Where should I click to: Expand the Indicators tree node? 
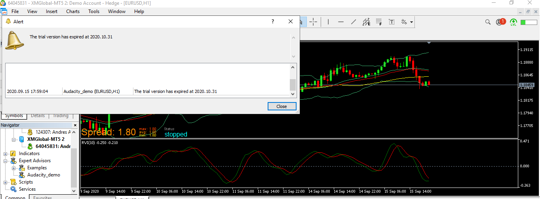[6, 154]
